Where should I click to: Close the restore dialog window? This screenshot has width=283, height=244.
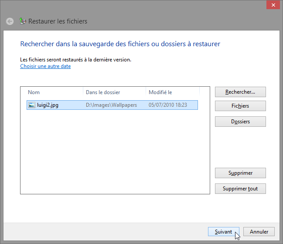pyautogui.click(x=273, y=5)
